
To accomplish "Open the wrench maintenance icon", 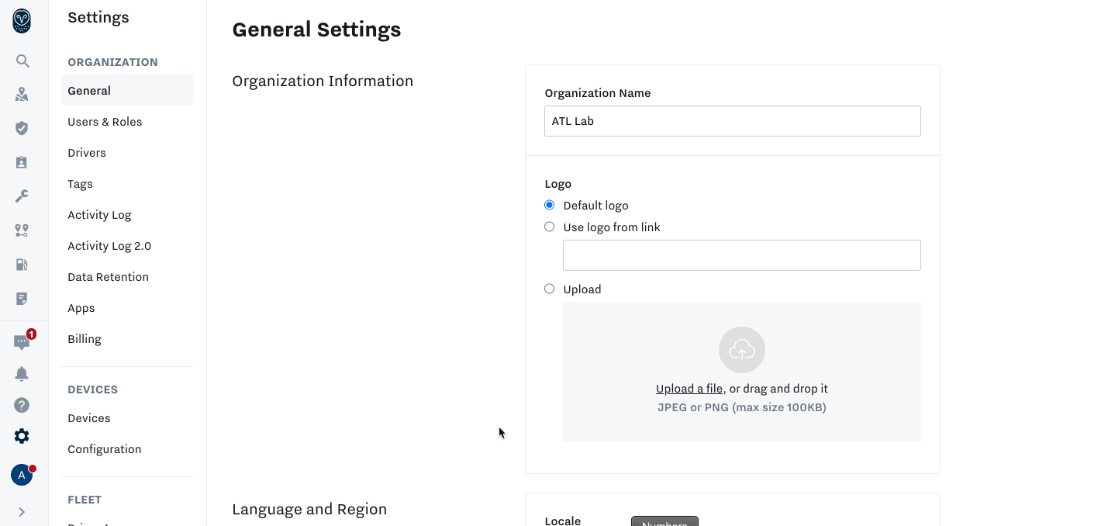I will coord(22,196).
